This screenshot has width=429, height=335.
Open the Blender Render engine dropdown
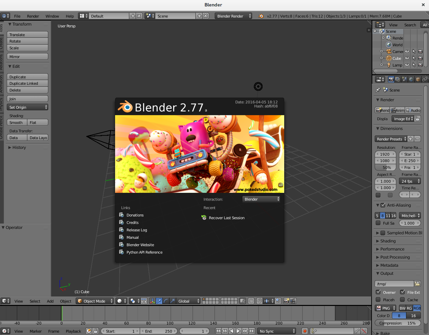233,16
